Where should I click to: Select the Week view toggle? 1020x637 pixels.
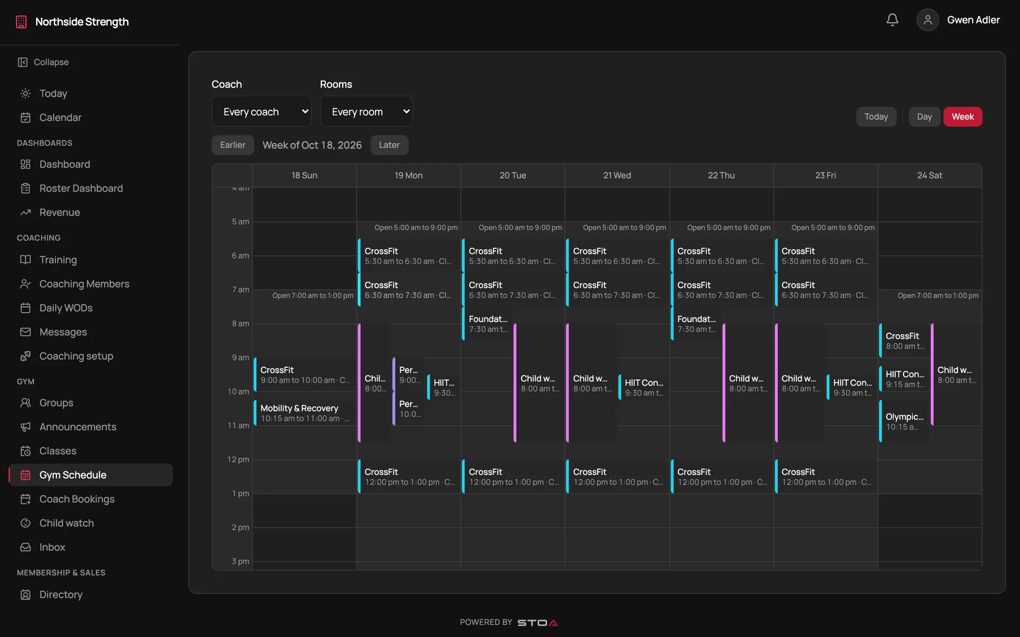click(963, 117)
